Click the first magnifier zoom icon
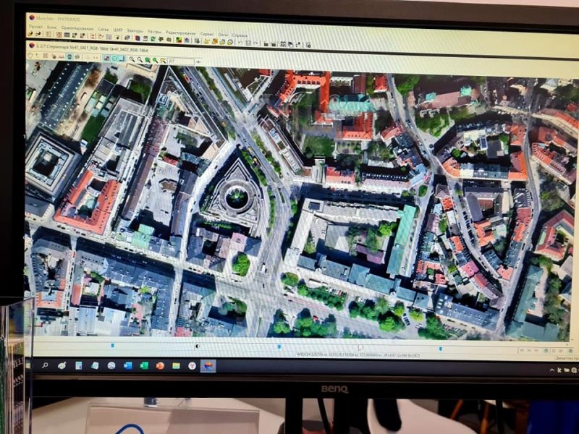The width and height of the screenshot is (579, 434). [x=131, y=58]
